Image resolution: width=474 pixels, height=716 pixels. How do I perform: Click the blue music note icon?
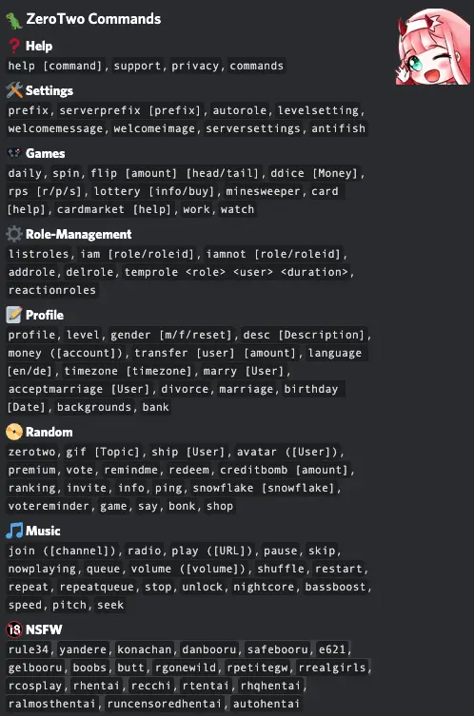[x=14, y=531]
